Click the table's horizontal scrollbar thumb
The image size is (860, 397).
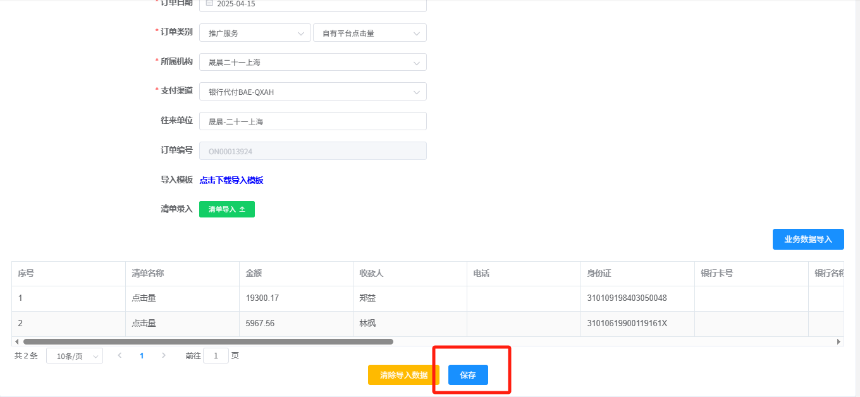(x=208, y=341)
